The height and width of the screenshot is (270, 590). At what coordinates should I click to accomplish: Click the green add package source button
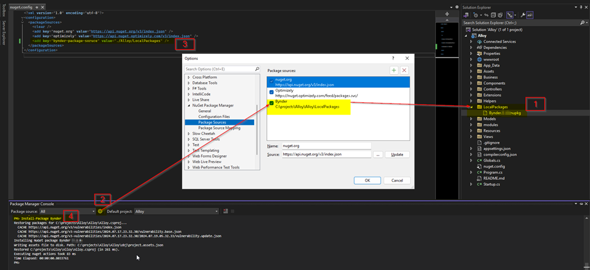point(394,70)
